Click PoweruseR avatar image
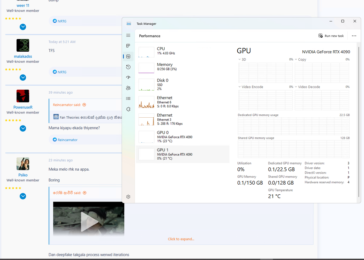The width and height of the screenshot is (364, 260). pos(23,96)
